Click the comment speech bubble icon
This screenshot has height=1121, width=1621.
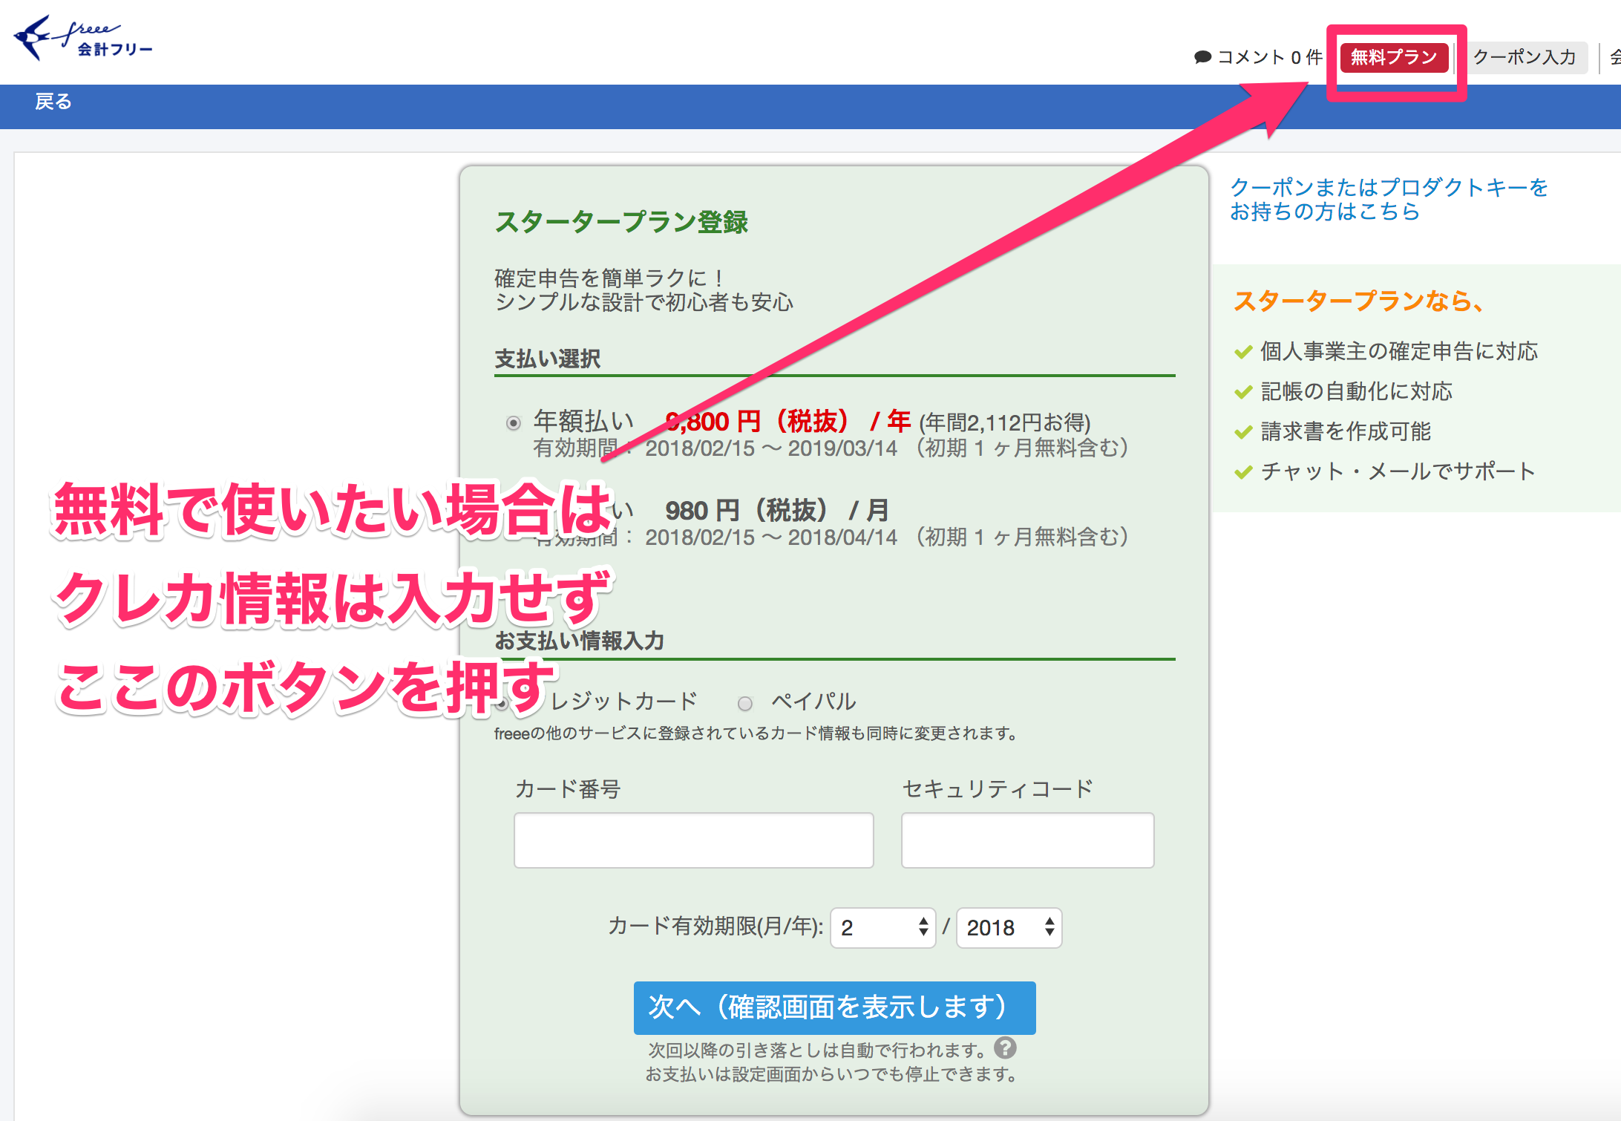(1202, 57)
